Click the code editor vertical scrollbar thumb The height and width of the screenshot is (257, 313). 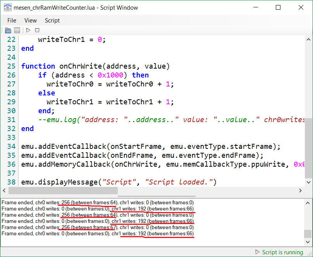[x=308, y=148]
